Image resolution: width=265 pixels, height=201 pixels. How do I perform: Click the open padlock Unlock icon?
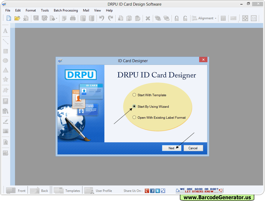pos(185,18)
